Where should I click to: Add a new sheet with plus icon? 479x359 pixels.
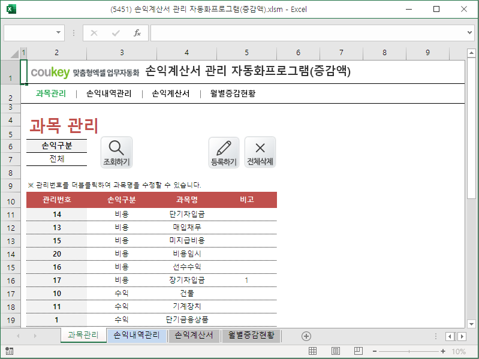click(306, 336)
